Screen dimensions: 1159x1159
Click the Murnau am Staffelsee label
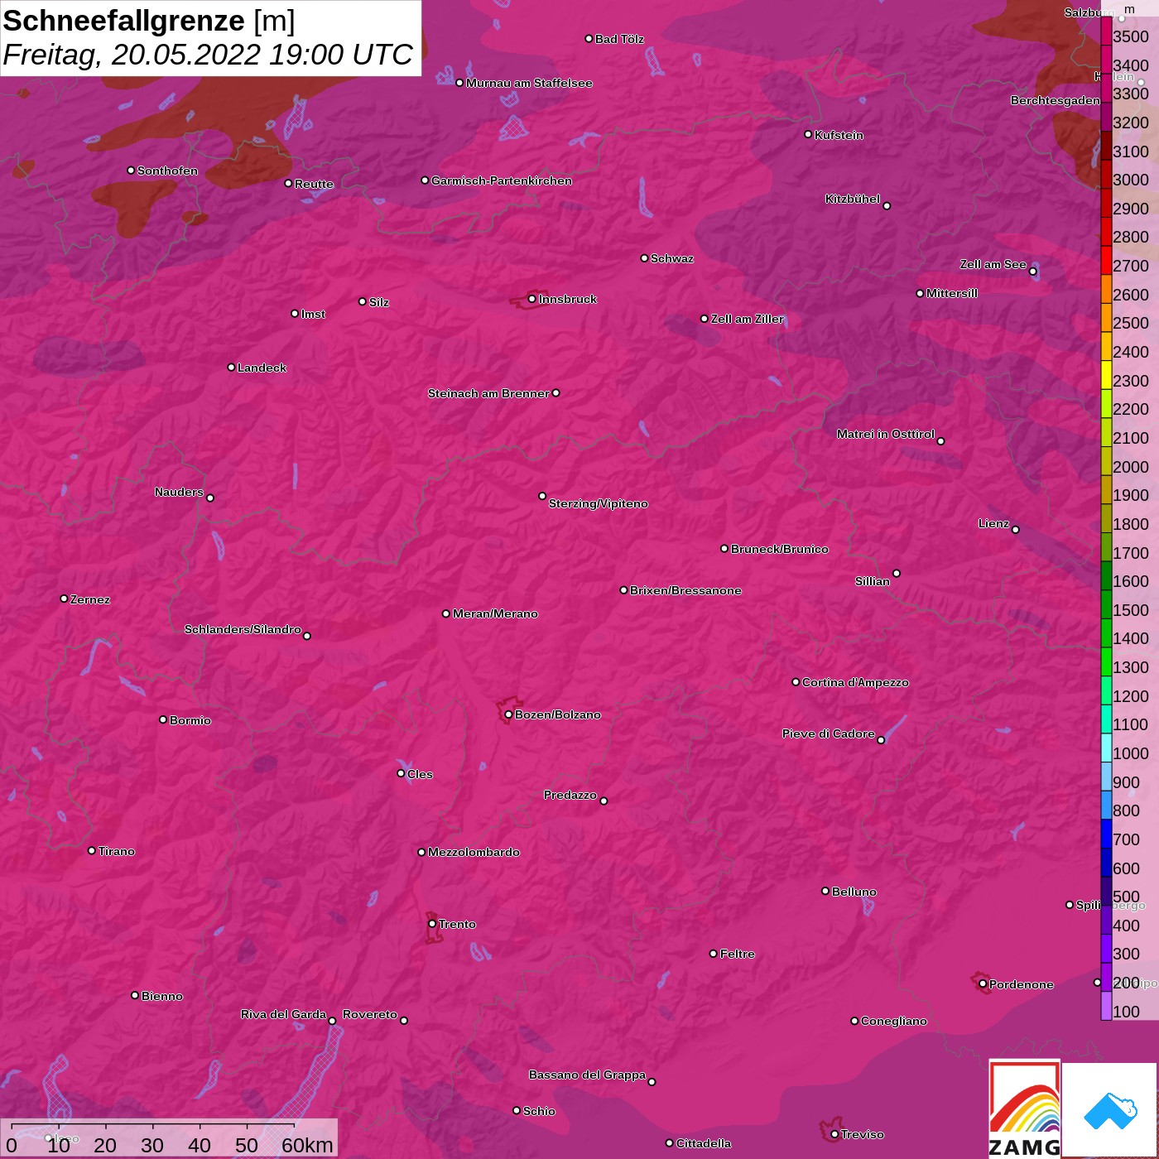click(x=529, y=83)
